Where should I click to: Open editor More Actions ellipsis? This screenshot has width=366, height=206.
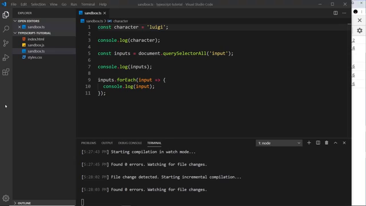point(344,13)
